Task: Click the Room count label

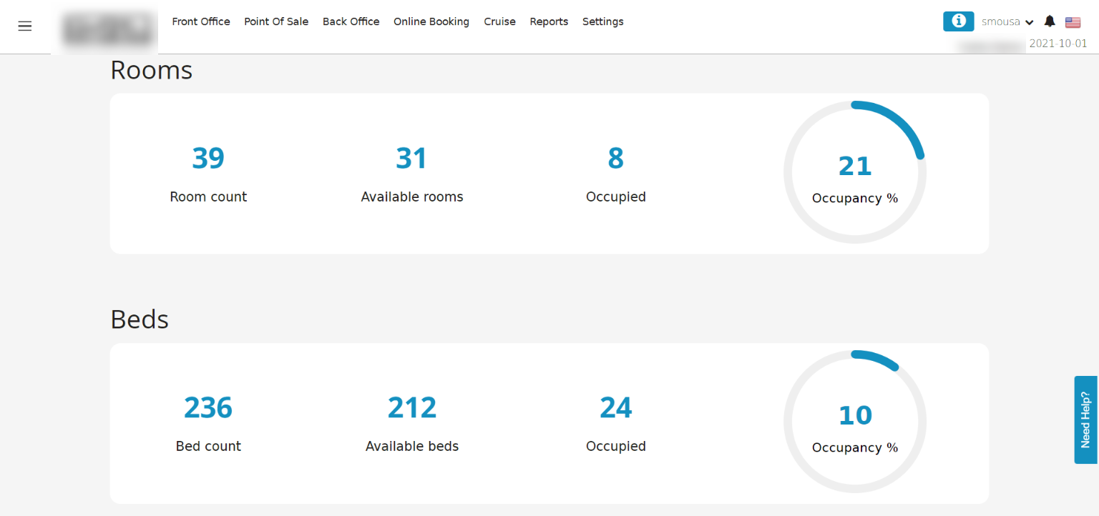Action: (x=208, y=197)
